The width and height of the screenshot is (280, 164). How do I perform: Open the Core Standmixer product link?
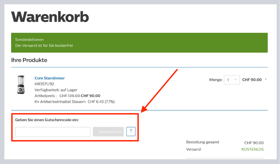coord(50,78)
